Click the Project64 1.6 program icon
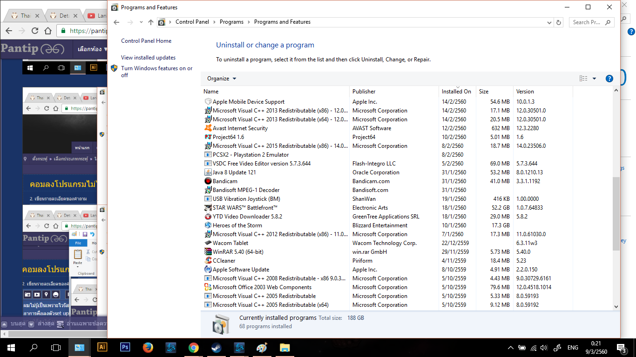636x357 pixels. (x=208, y=137)
